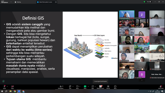The height and width of the screenshot is (93, 165).
Task: Open the View layout menu
Action: coord(149,2)
